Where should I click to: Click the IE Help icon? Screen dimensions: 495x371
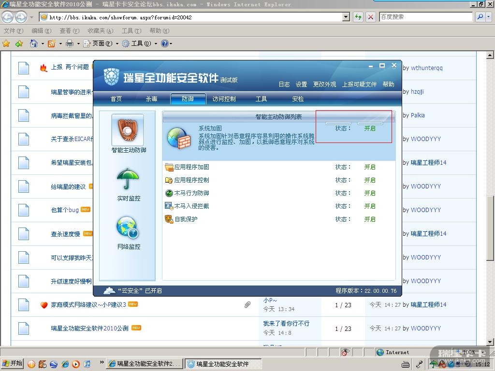(164, 43)
